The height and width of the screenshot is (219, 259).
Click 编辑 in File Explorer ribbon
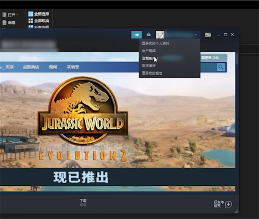(12, 22)
